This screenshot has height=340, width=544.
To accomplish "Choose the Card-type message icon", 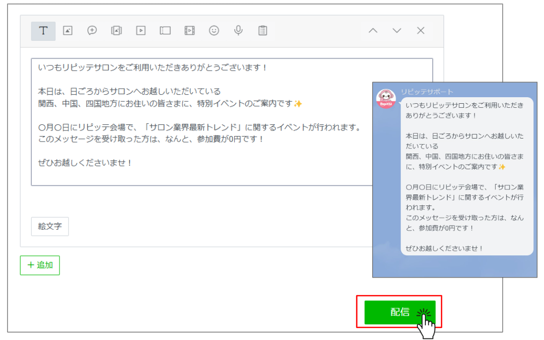I will 165,31.
